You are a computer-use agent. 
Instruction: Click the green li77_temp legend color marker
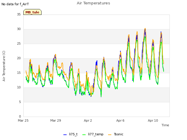(84, 135)
